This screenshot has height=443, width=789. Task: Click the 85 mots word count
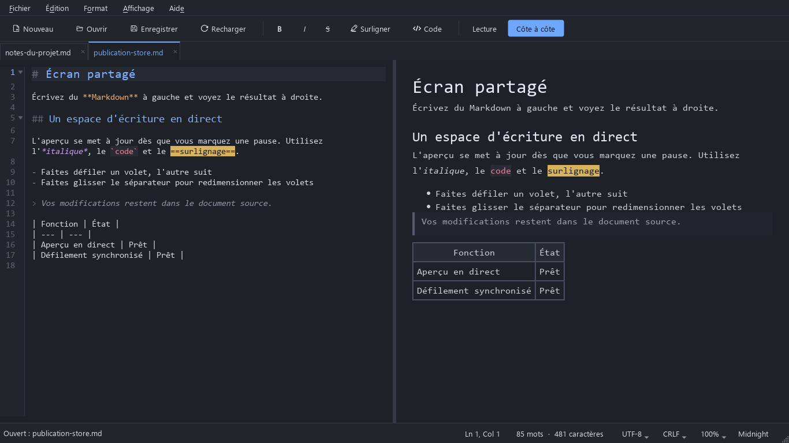click(x=530, y=434)
